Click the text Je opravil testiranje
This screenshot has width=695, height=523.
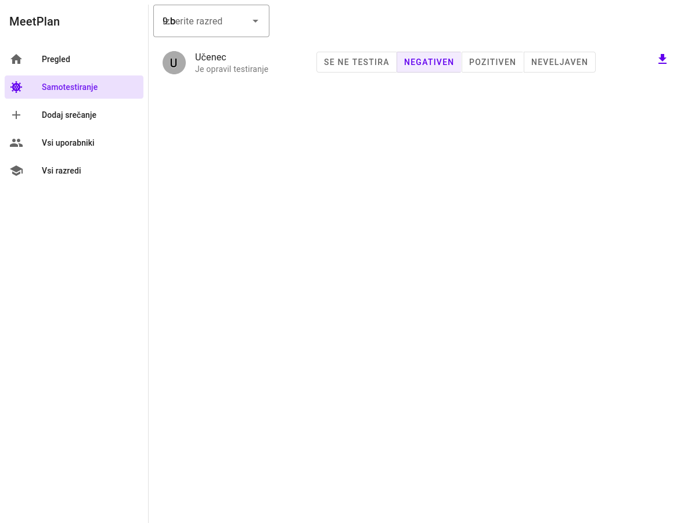coord(232,69)
